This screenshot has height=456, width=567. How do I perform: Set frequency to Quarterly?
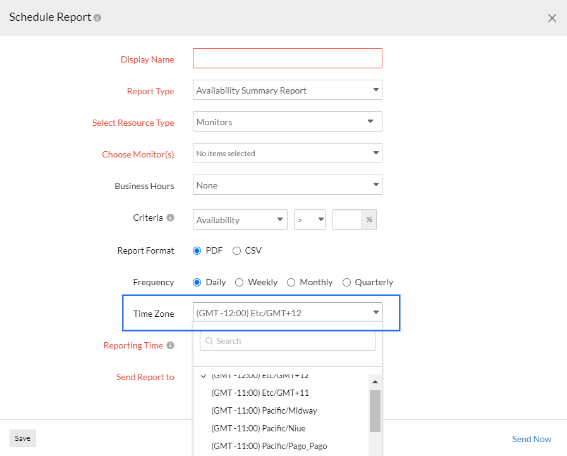346,282
